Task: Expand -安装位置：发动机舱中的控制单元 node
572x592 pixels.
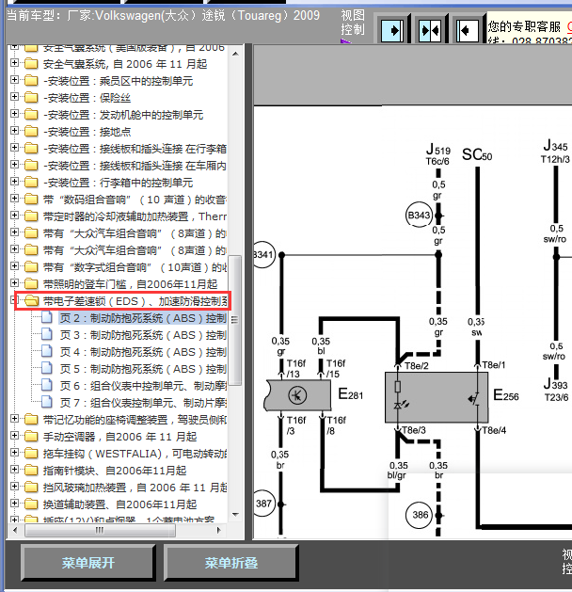Action: tap(14, 114)
